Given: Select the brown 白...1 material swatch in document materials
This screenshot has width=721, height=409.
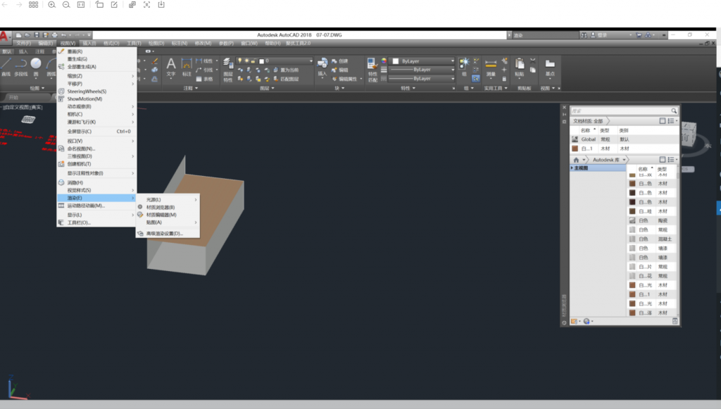Looking at the screenshot, I should 575,149.
